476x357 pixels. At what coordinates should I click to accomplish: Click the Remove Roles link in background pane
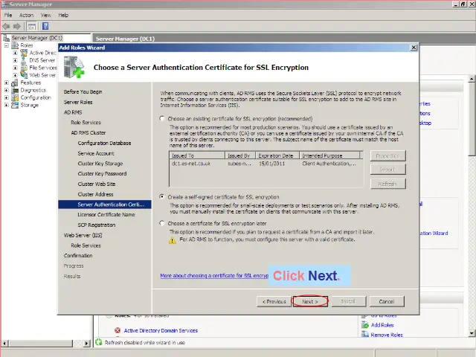point(387,335)
